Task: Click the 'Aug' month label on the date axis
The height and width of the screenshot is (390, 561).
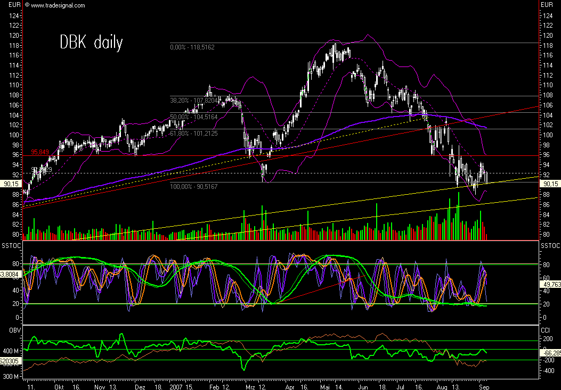Action: (442, 387)
